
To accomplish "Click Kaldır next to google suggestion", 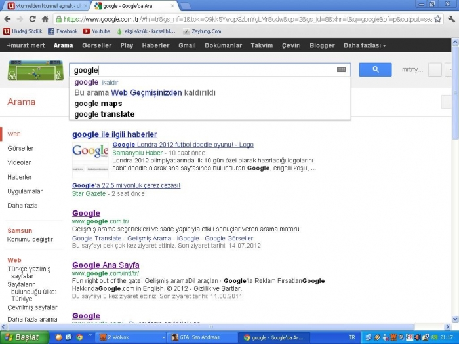I will click(110, 83).
